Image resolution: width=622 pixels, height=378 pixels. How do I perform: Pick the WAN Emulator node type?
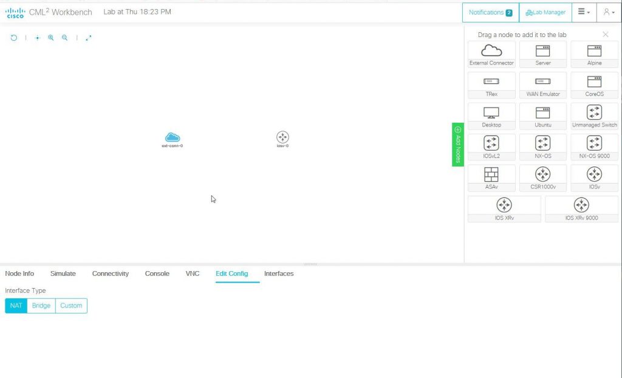(542, 85)
